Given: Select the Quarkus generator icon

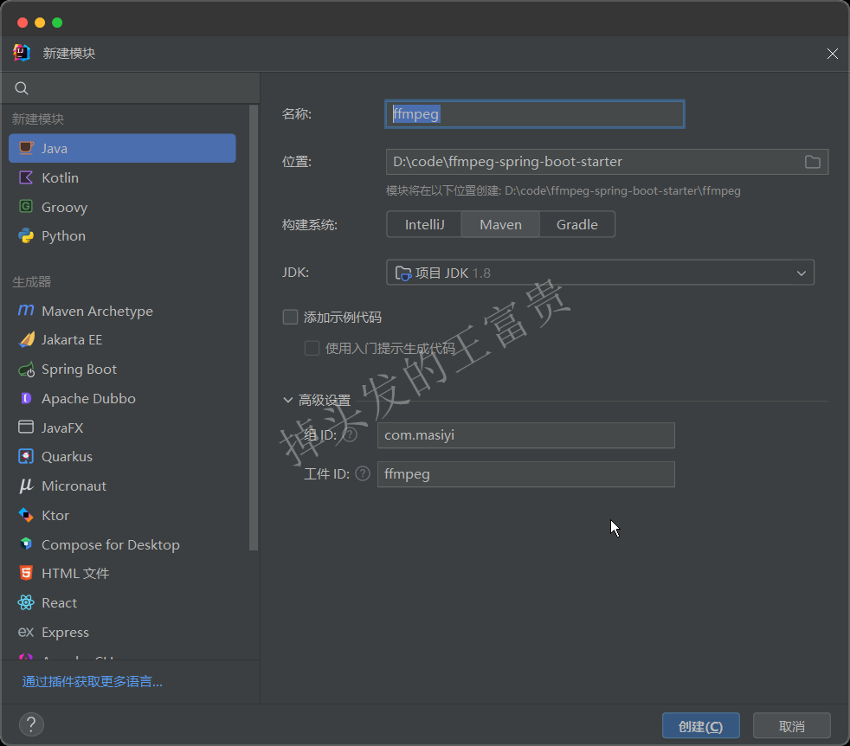Looking at the screenshot, I should 26,456.
